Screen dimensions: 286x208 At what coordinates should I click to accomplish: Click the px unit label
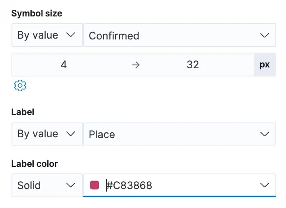tap(265, 65)
